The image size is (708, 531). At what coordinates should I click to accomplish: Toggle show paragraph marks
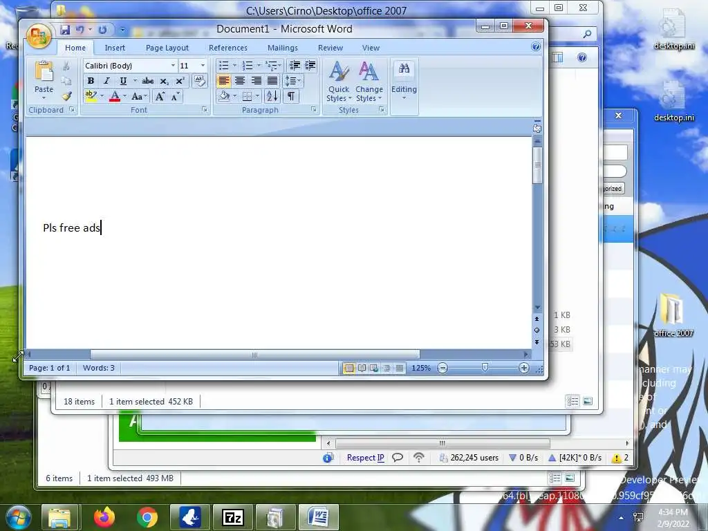291,96
